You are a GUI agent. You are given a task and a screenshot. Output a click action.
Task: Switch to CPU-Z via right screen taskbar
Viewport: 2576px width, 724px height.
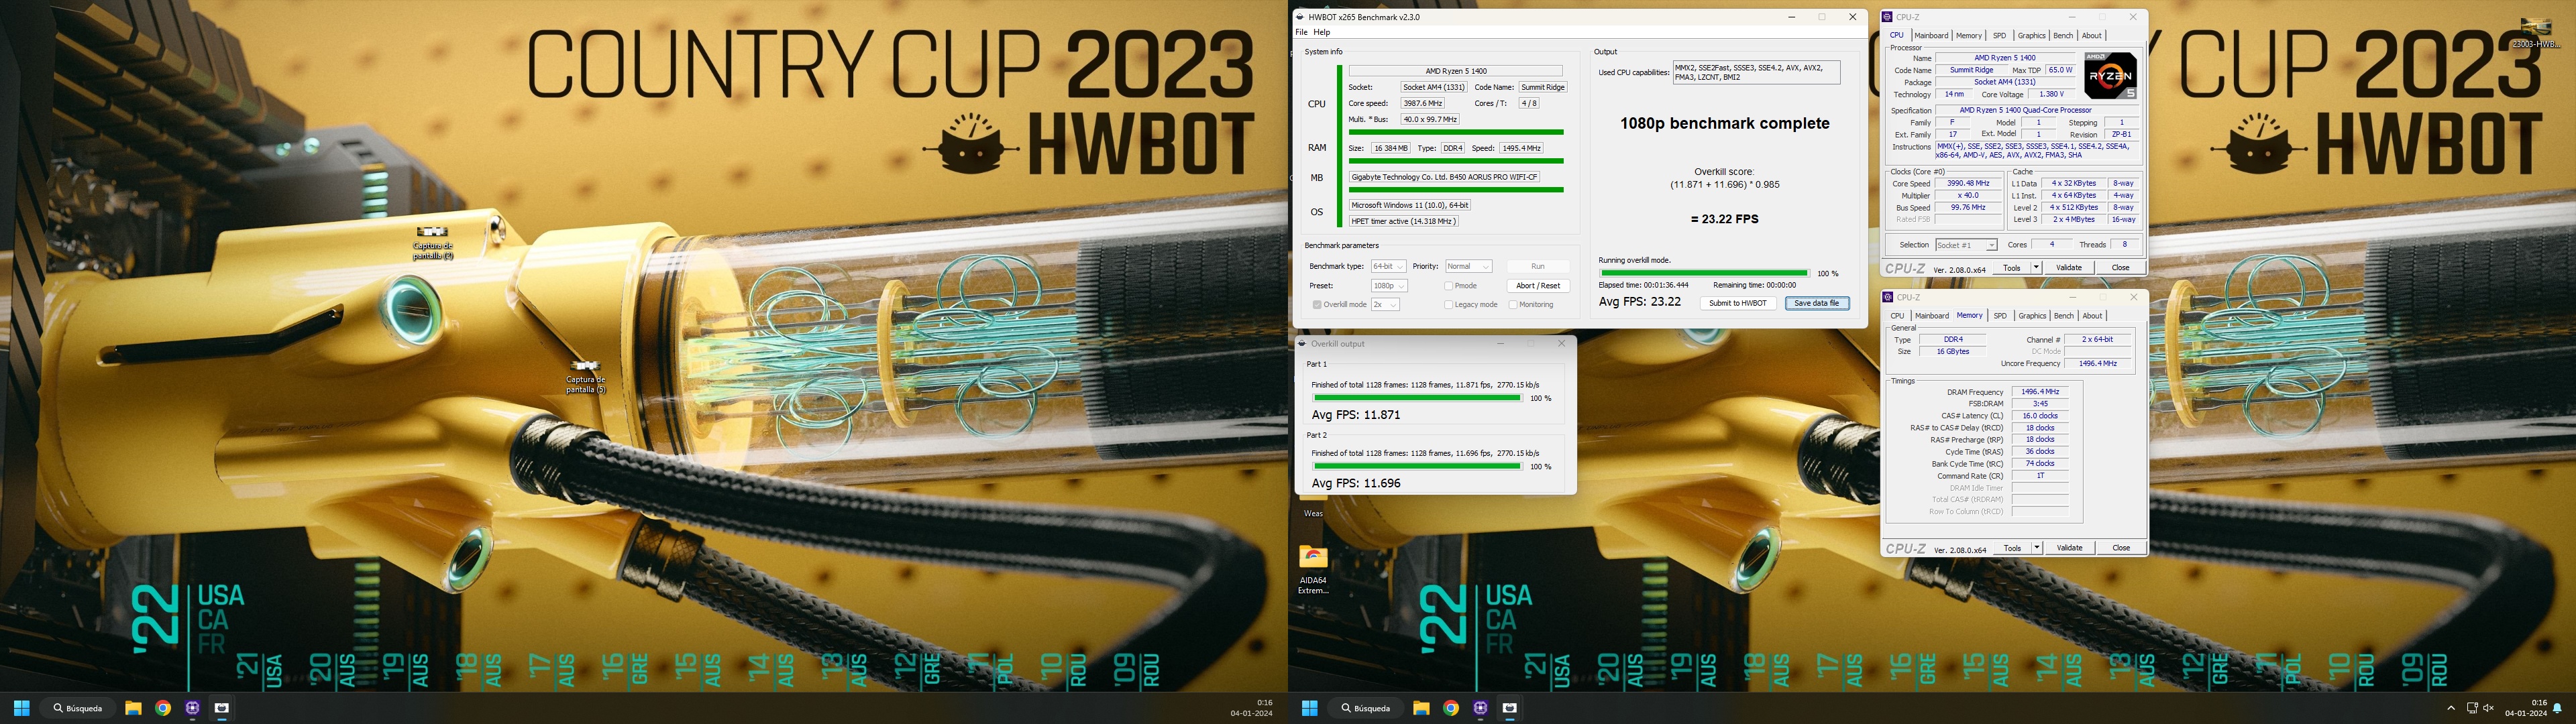[1481, 708]
